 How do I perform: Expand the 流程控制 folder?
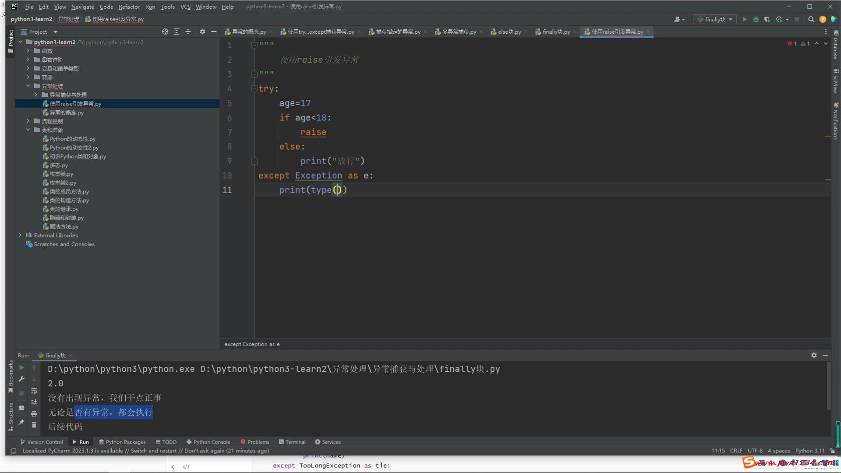click(28, 121)
